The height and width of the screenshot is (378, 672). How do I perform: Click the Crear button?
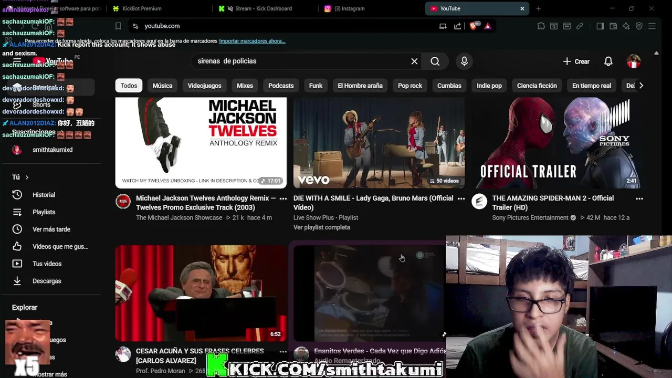tap(576, 61)
